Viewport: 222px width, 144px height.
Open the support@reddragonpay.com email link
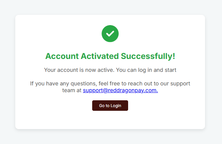[x=120, y=90]
